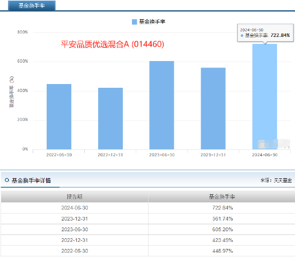
Task: Select the 2023-12-31 bar in chart
Action: tap(213, 108)
